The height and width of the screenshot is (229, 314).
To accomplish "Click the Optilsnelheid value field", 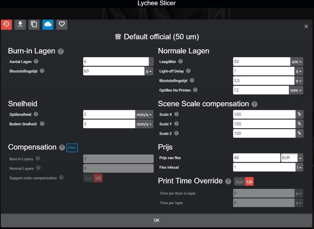I will 110,114.
